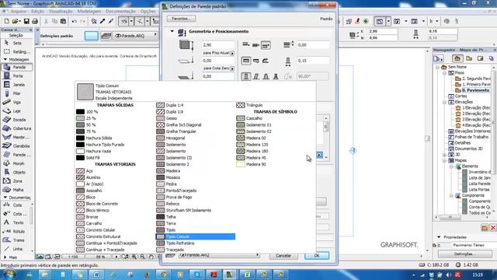Select the Janela window tool
The image size is (497, 280).
16,85
